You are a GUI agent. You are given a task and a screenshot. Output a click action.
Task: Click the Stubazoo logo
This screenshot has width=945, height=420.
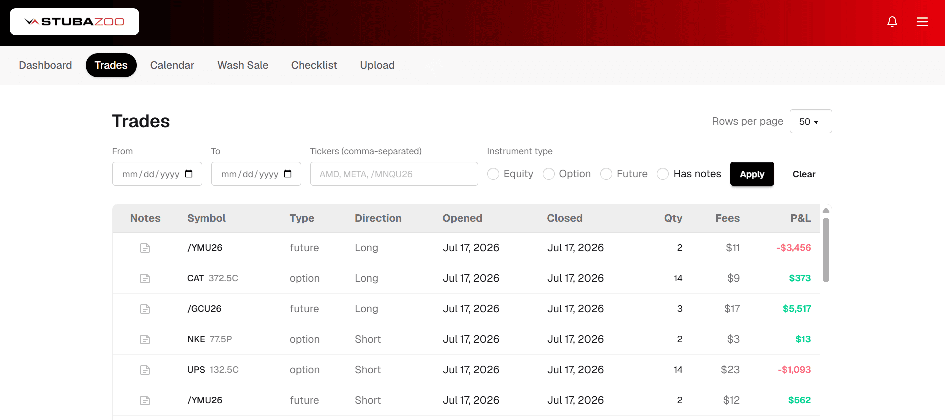click(x=74, y=22)
